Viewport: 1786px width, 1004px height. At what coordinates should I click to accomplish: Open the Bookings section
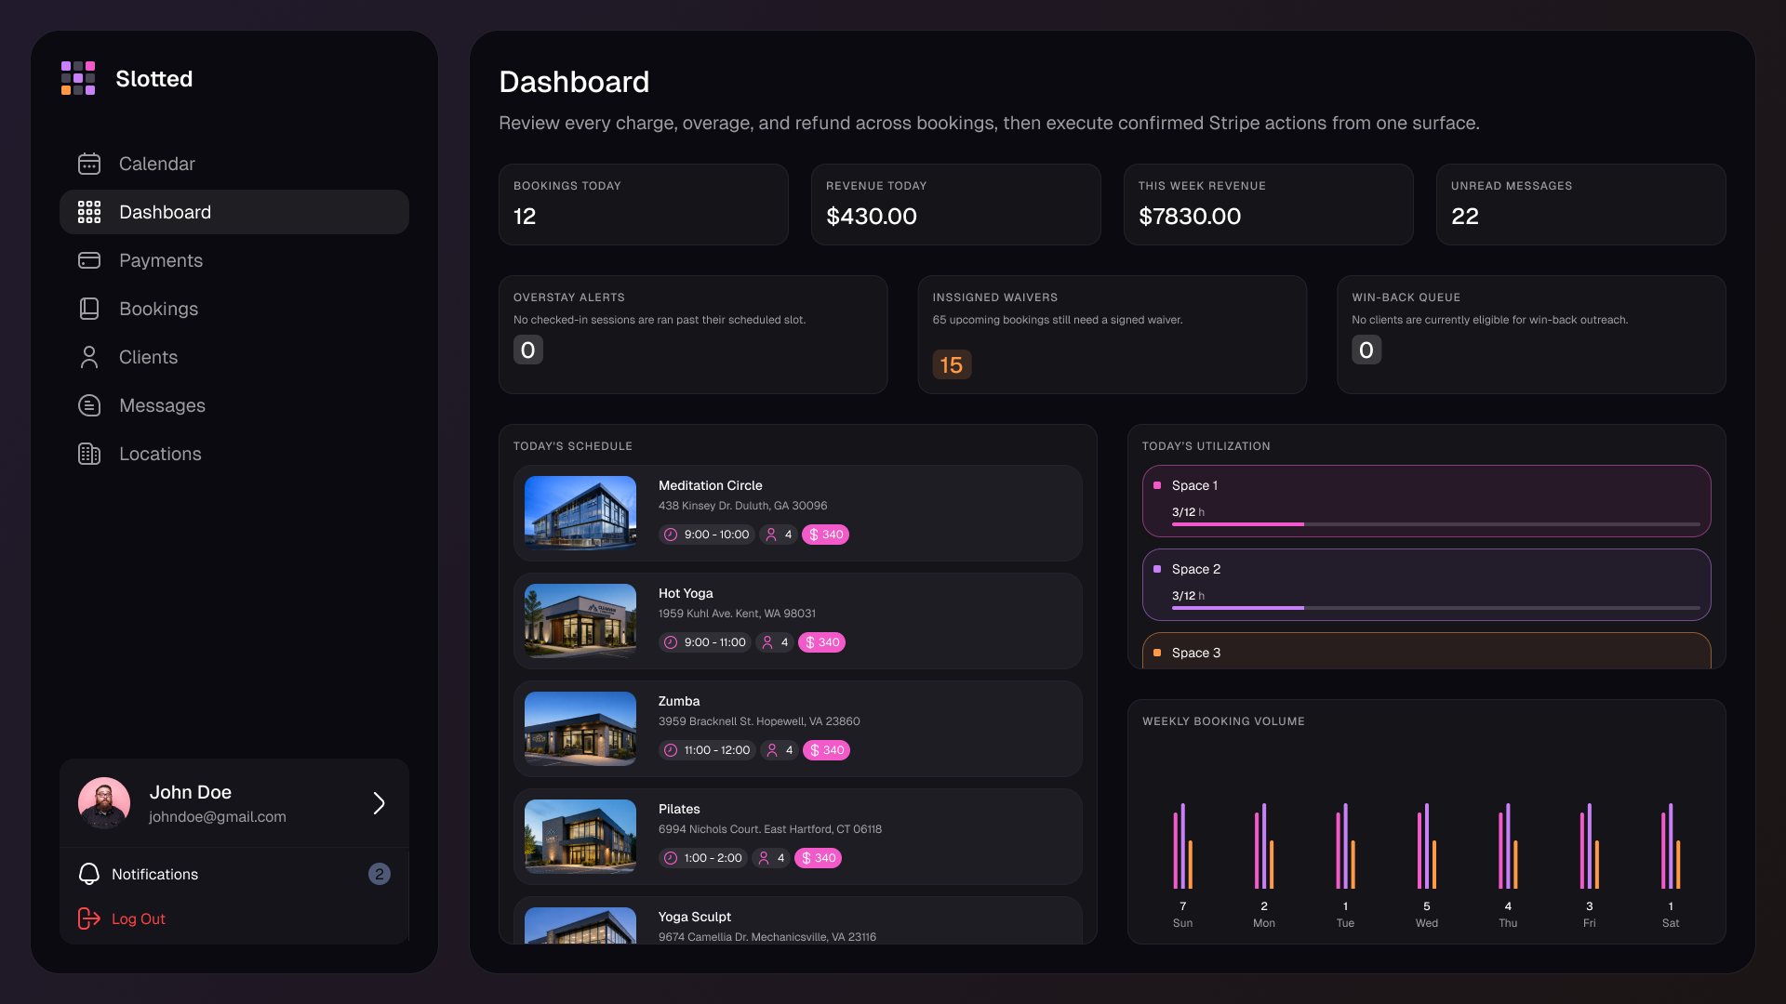pyautogui.click(x=234, y=309)
